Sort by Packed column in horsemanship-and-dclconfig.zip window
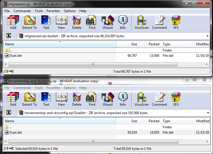 click(150, 121)
